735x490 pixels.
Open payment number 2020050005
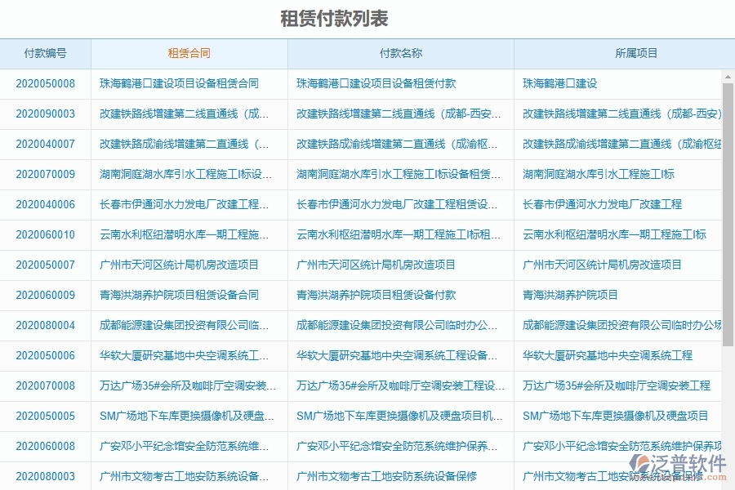click(47, 416)
